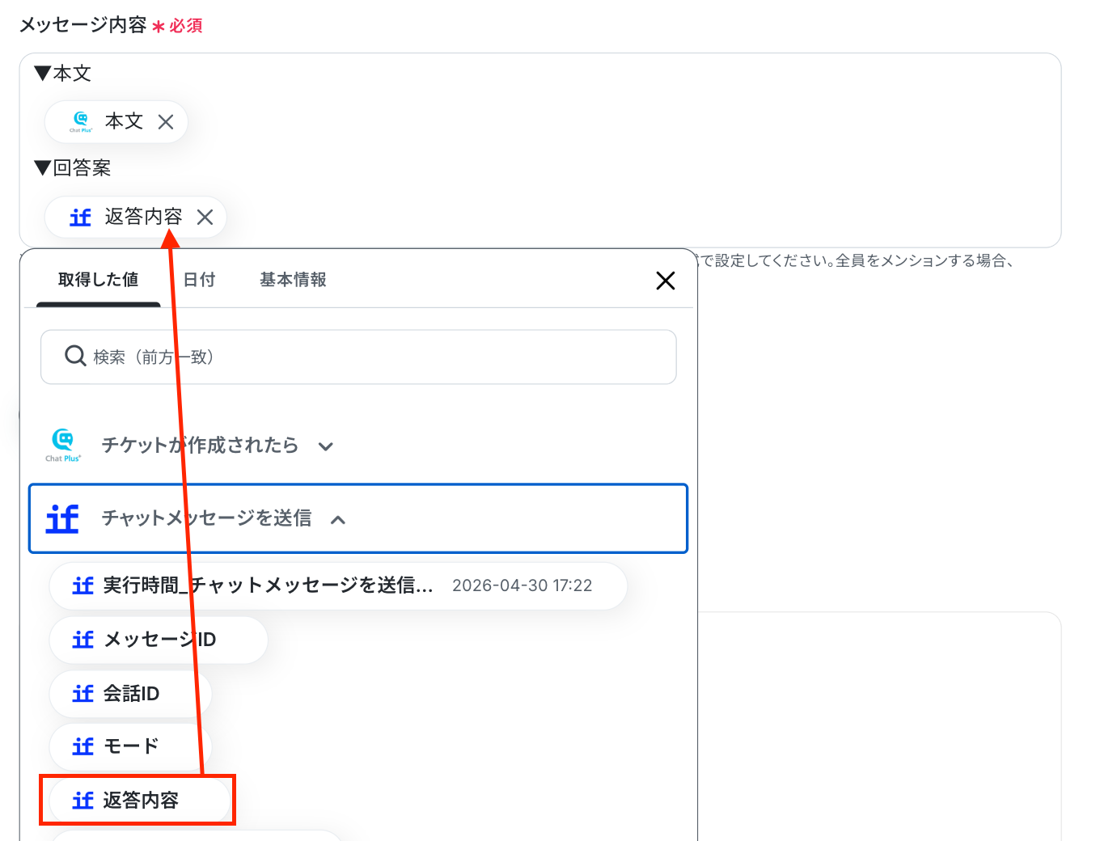
Task: Remove the 本文 tag with X
Action: [x=166, y=122]
